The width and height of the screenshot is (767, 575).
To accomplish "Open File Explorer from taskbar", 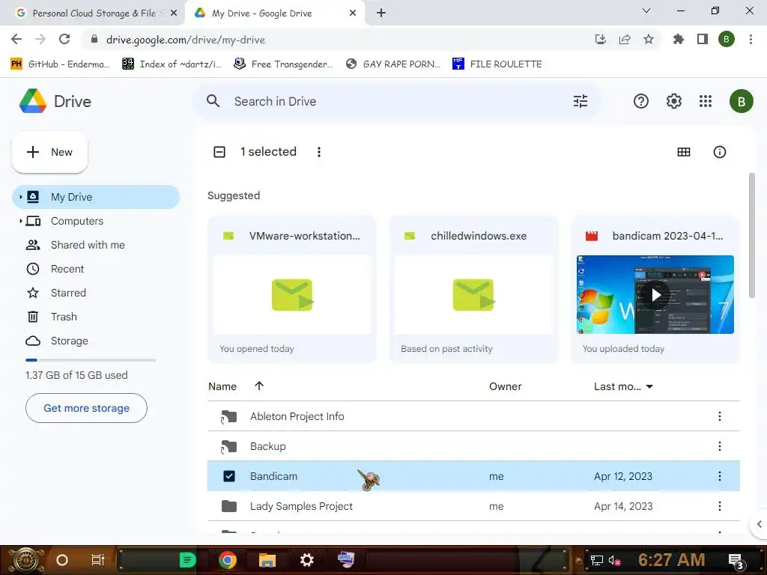I will (267, 560).
